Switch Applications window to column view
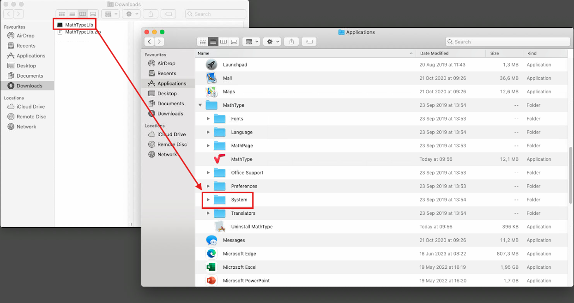The width and height of the screenshot is (574, 303). click(x=224, y=42)
